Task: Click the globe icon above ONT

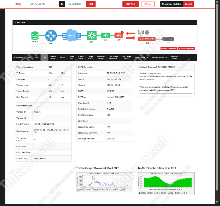Action: 147,32
